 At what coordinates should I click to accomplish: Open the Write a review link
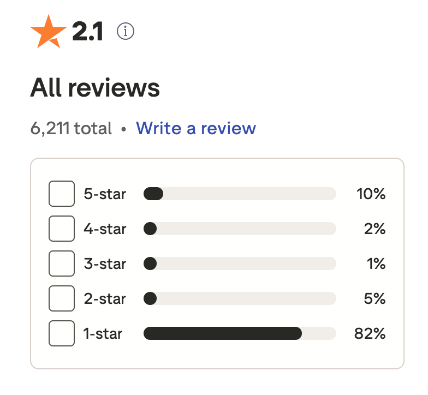pos(196,128)
